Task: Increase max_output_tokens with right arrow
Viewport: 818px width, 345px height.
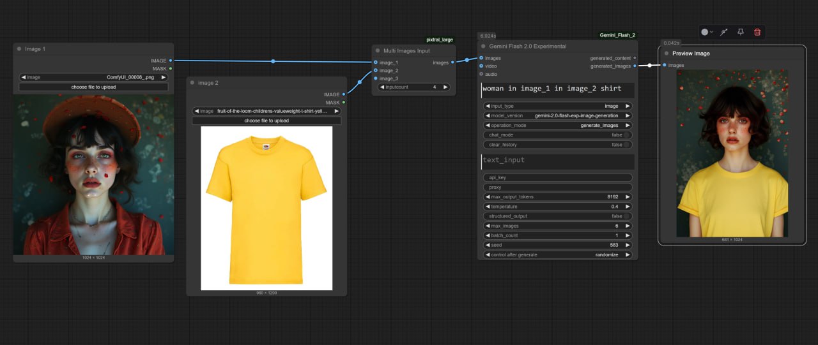Action: click(x=628, y=197)
